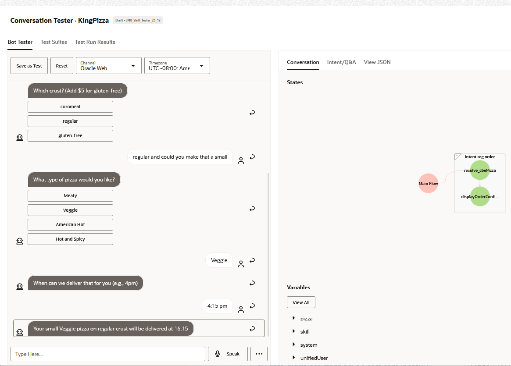Open the Test Run Results tab
The height and width of the screenshot is (366, 511).
pos(95,42)
